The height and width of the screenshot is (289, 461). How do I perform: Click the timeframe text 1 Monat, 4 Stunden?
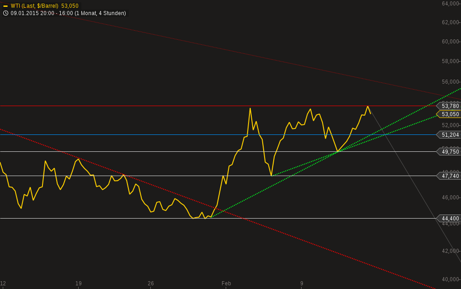[x=101, y=13]
